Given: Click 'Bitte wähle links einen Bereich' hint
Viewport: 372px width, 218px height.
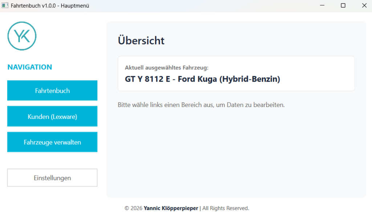Looking at the screenshot, I should [201, 105].
